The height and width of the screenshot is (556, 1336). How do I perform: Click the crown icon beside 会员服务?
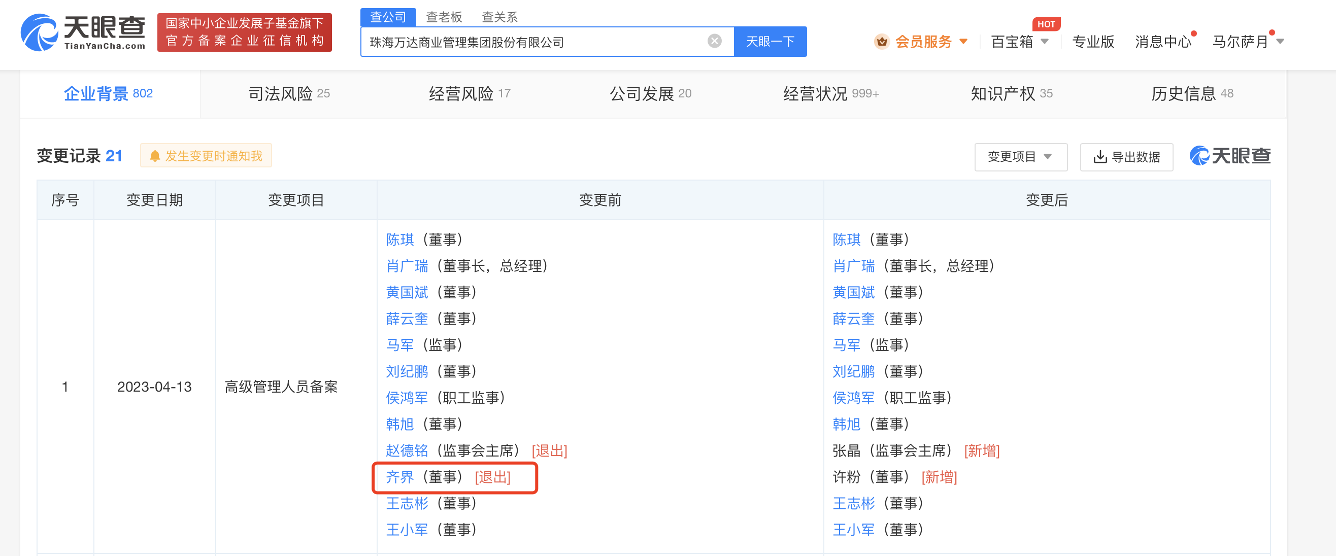coord(881,42)
